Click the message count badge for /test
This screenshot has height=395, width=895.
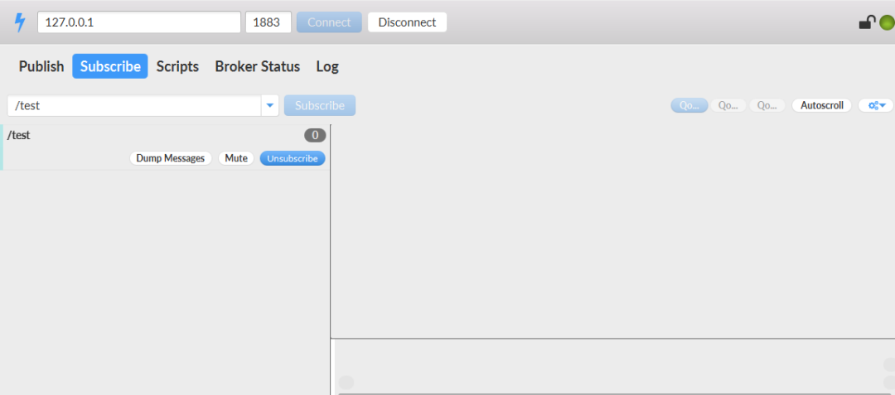(x=315, y=135)
